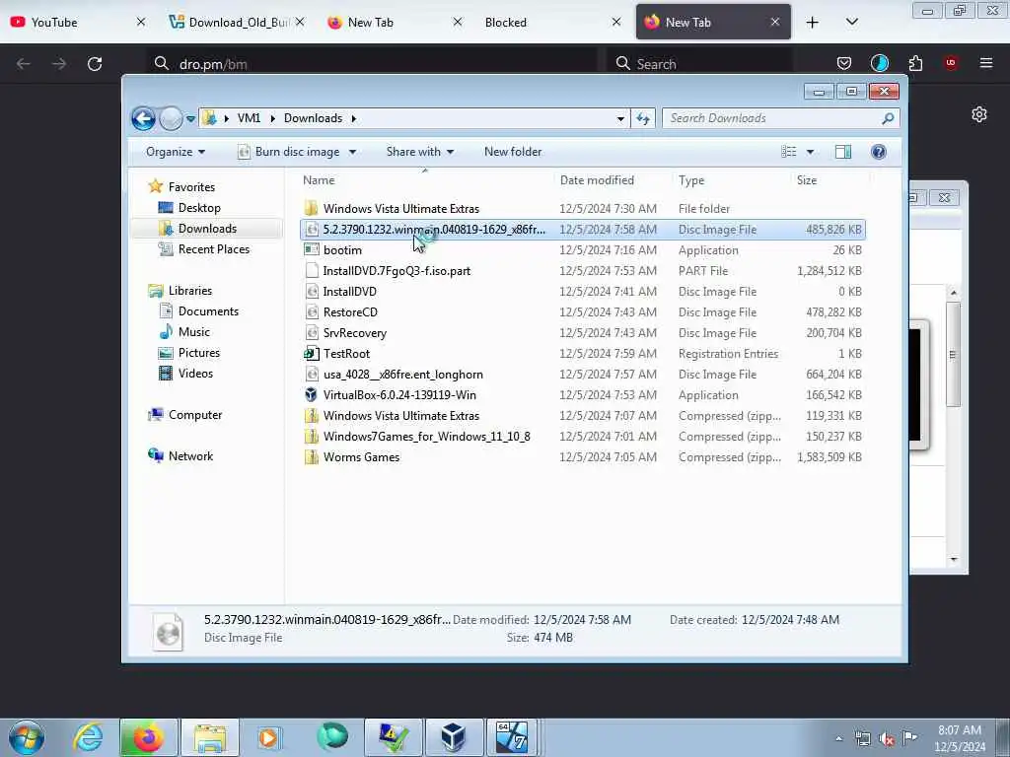
Task: Close the Blocked tab
Action: point(616,23)
